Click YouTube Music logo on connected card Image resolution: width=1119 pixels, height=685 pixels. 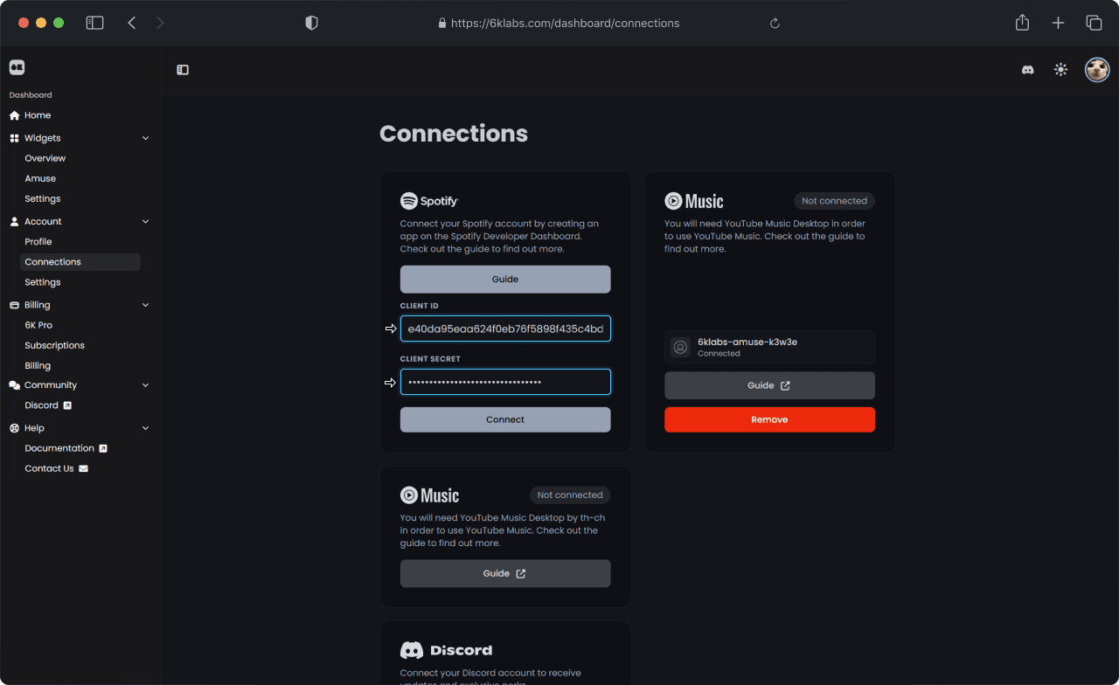[694, 201]
